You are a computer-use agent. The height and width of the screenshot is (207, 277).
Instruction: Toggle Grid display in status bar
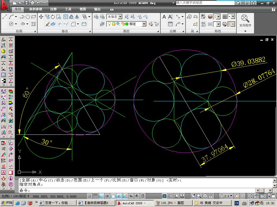(x=95, y=196)
